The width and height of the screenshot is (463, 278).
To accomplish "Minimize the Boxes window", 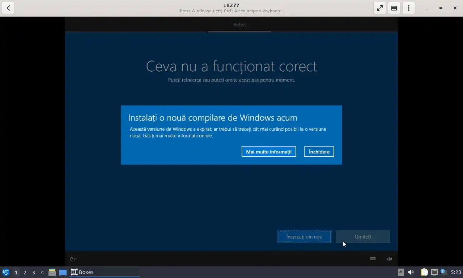I will [x=426, y=8].
